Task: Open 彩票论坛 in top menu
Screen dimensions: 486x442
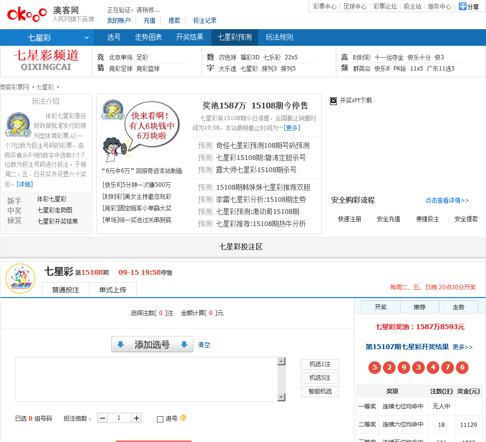Action: [x=385, y=6]
